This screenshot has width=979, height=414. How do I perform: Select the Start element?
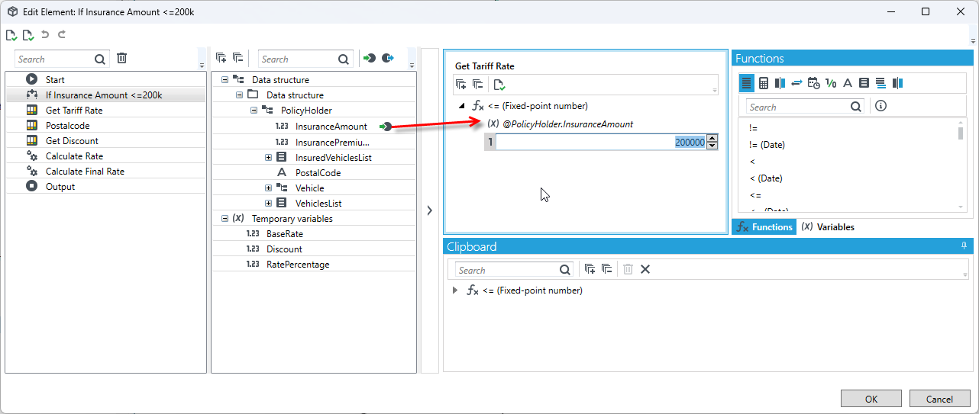point(105,79)
